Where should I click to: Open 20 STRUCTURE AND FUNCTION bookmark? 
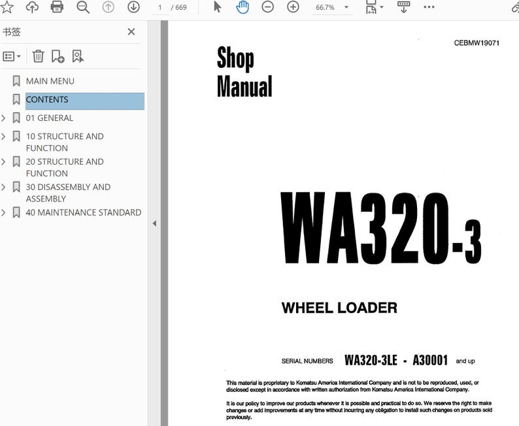[x=65, y=167]
